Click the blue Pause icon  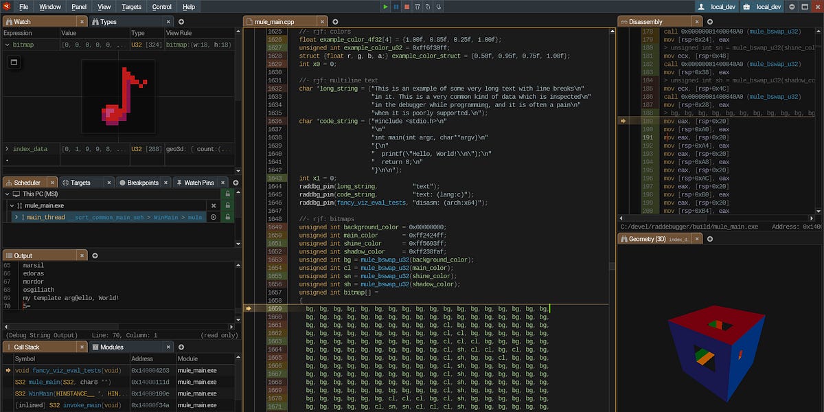[396, 7]
